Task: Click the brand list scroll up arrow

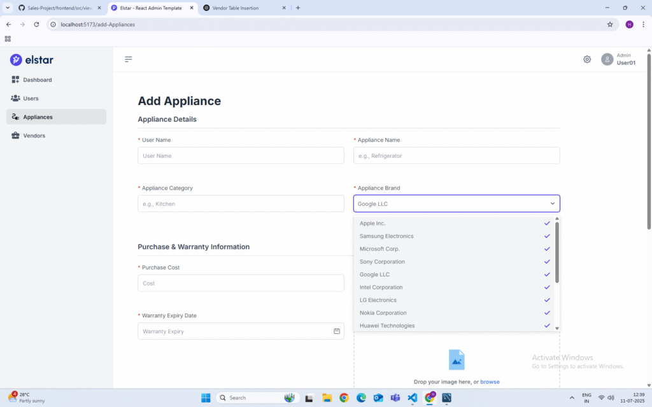Action: pos(557,219)
